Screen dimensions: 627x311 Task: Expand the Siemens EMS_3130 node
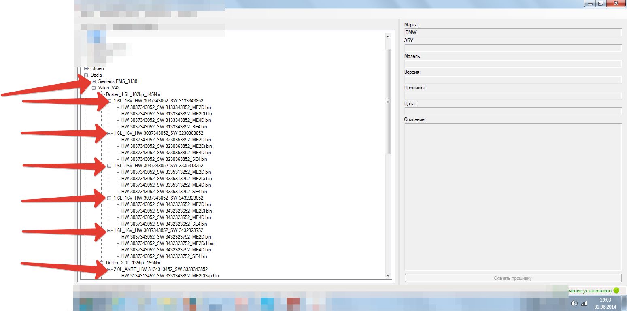pos(94,81)
